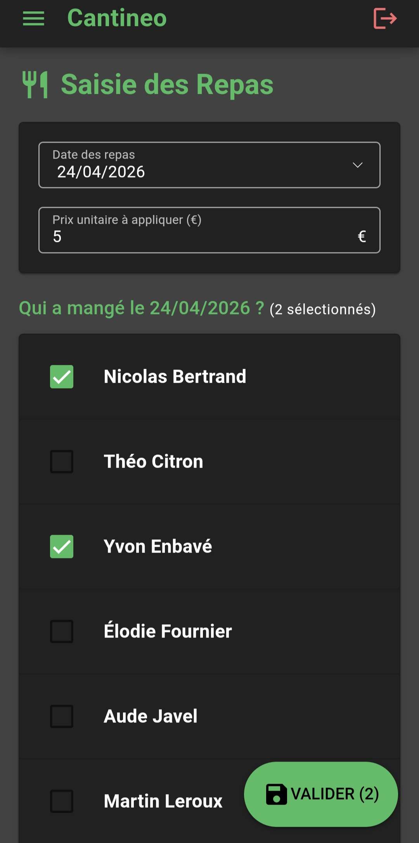Viewport: 419px width, 843px height.
Task: Open the Date des repas selector
Action: tap(194, 165)
